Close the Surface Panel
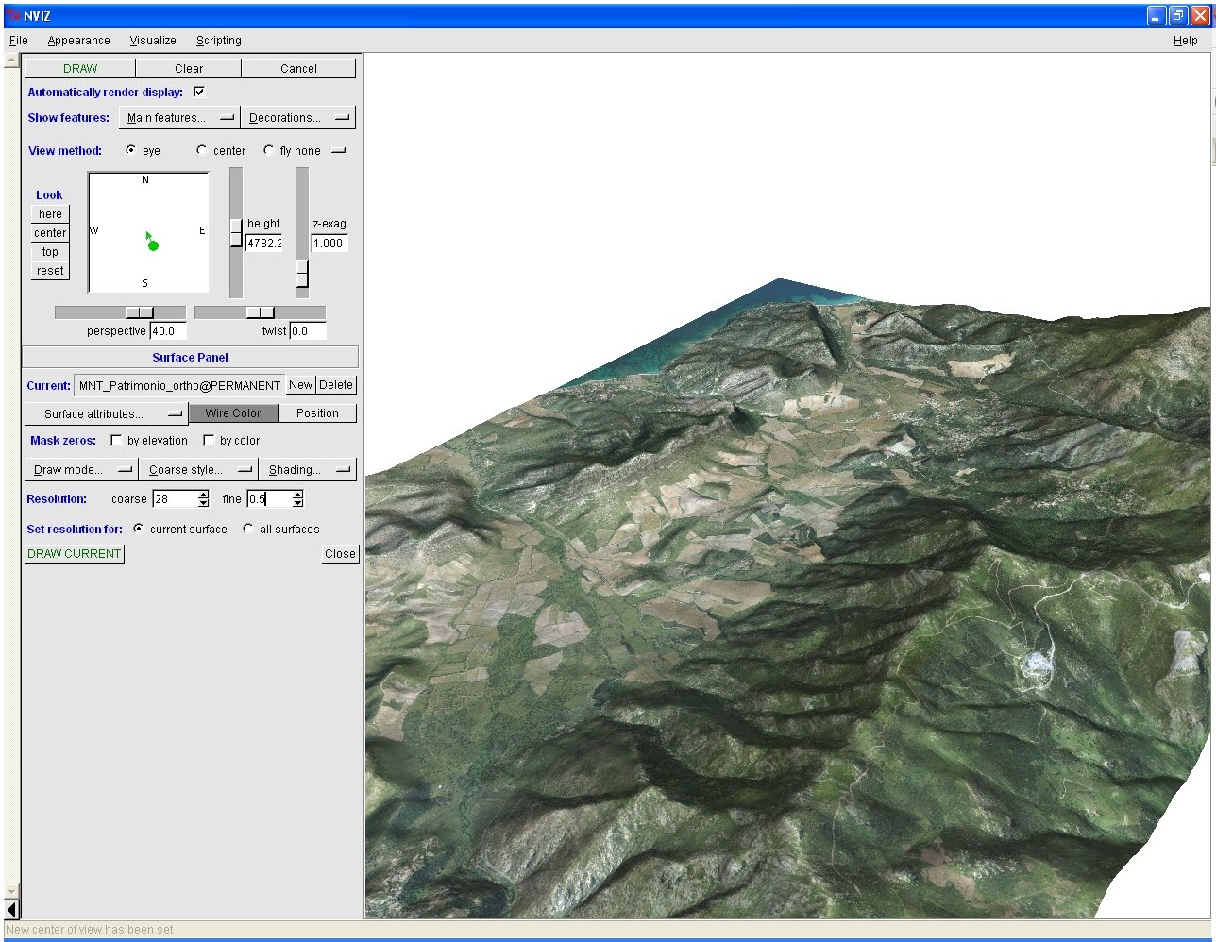The width and height of the screenshot is (1216, 942). click(x=340, y=553)
